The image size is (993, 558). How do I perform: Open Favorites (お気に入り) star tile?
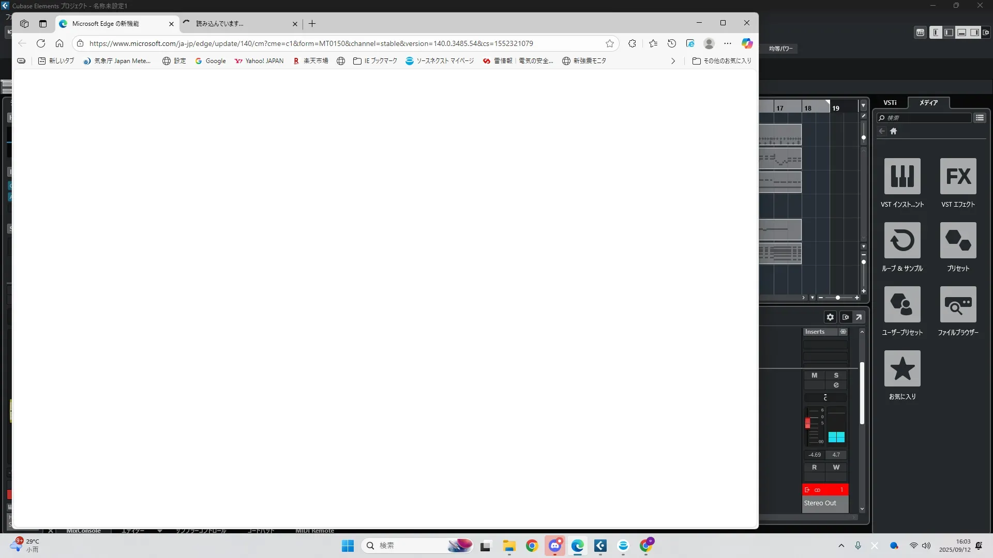902,368
